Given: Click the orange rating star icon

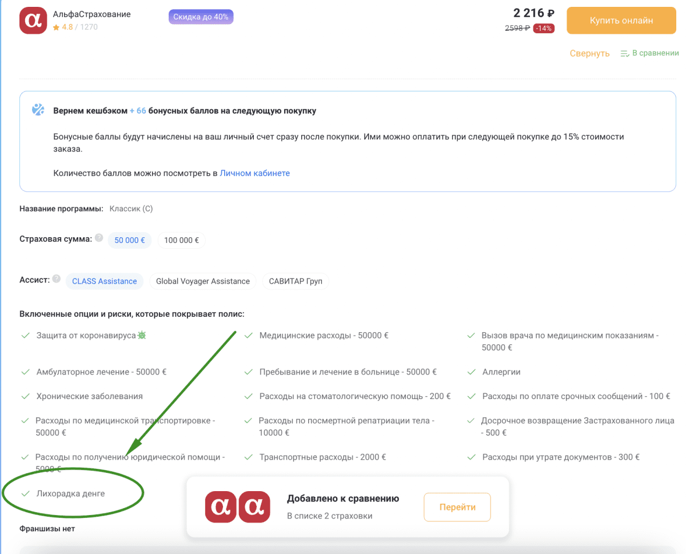Looking at the screenshot, I should (56, 27).
